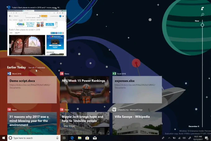Click Excel 2016 label above expenses card
211x141 pixels.
point(121,74)
